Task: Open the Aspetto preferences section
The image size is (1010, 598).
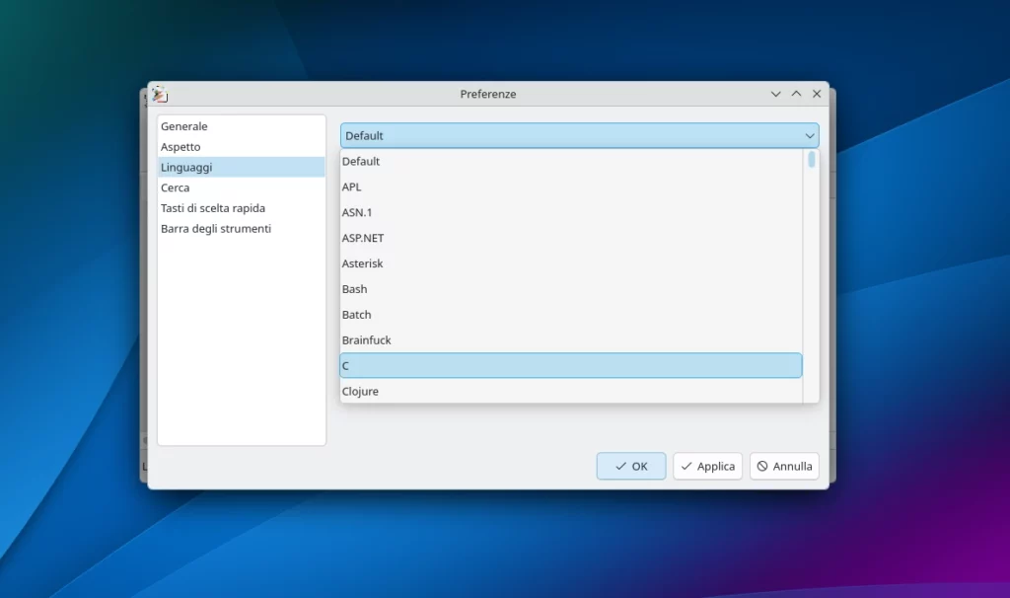Action: 242,147
